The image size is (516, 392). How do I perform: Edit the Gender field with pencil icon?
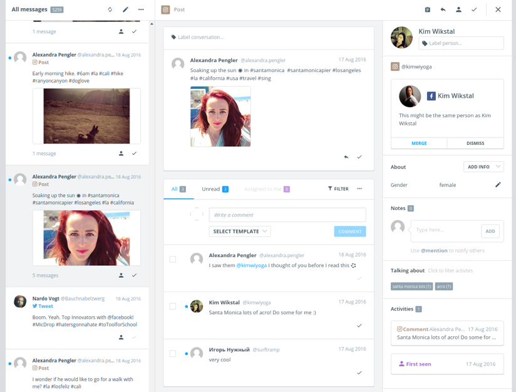pyautogui.click(x=498, y=184)
